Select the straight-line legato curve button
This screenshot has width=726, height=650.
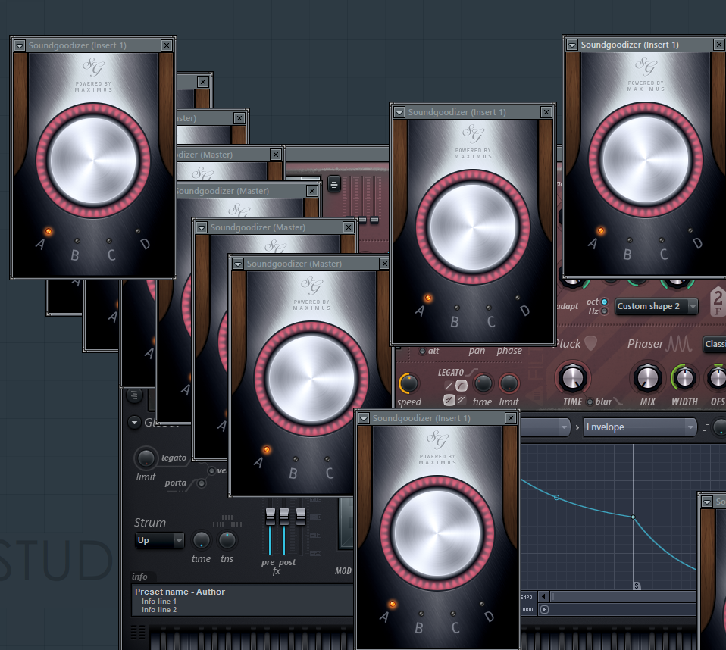coord(449,386)
